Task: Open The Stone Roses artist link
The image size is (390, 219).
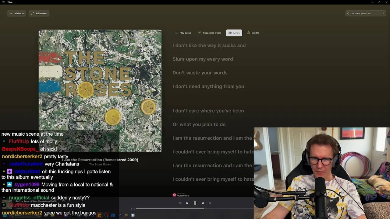Action: (100, 164)
